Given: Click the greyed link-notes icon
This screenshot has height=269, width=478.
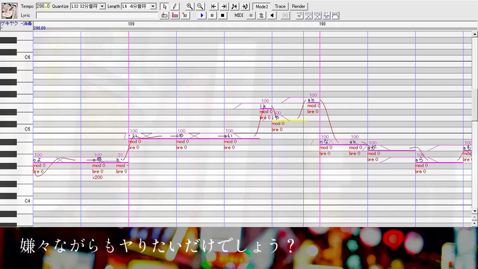Looking at the screenshot, I should pyautogui.click(x=285, y=15).
